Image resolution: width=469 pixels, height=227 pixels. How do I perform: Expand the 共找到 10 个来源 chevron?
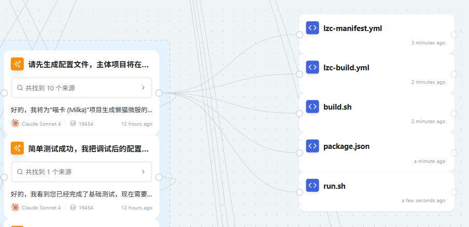click(x=143, y=88)
